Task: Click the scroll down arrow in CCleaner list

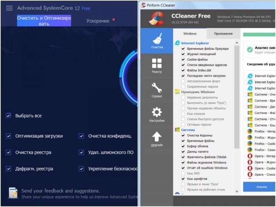Action: coord(237,191)
